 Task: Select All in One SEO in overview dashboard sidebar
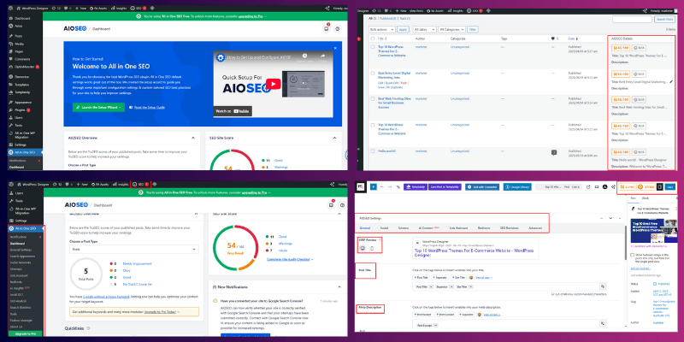(x=26, y=228)
